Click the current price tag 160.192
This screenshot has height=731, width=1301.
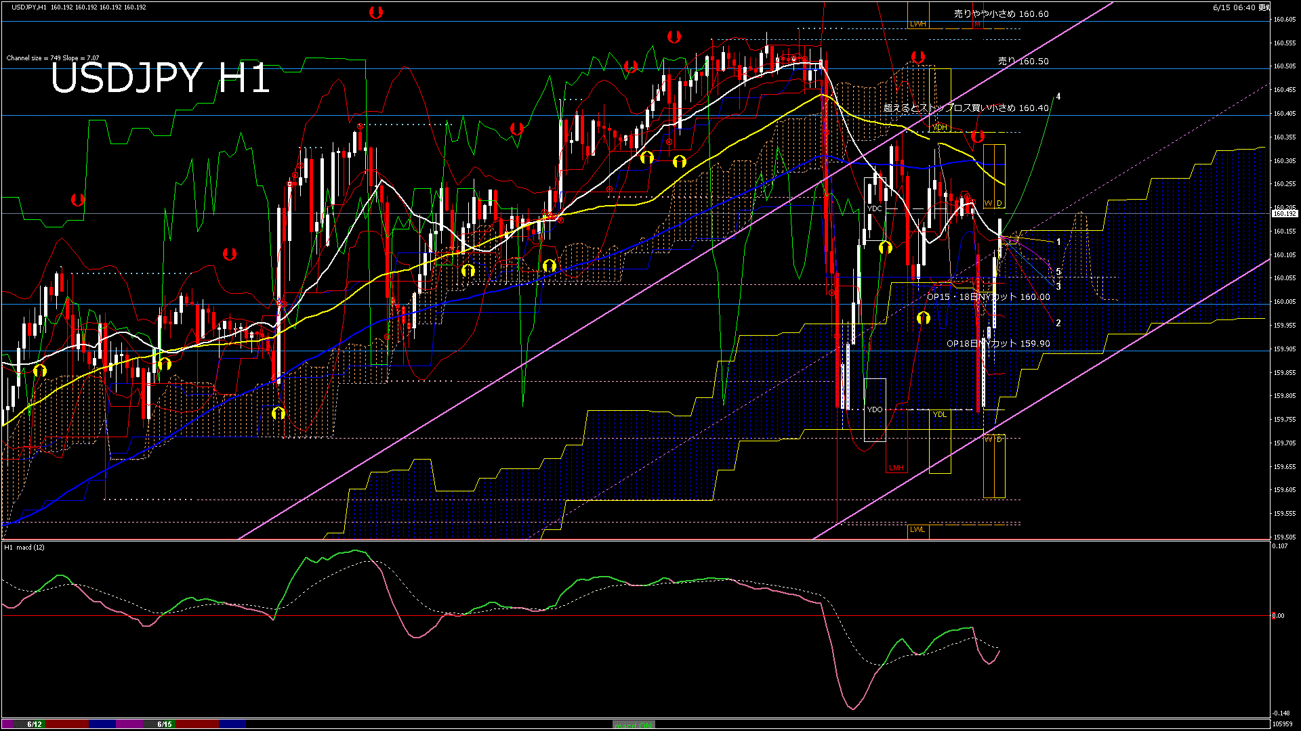point(1285,214)
